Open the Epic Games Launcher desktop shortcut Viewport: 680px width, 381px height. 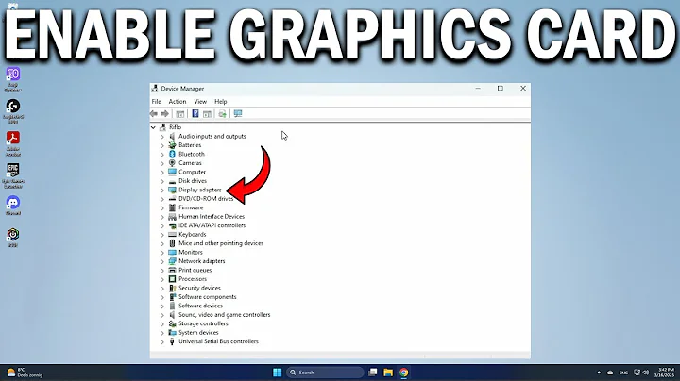[13, 175]
